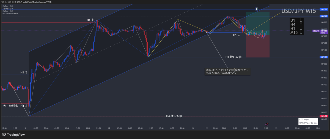Click the 大三尊形成 annotation text

point(10,106)
